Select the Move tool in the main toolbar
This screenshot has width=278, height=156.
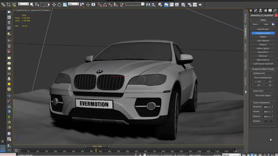click(x=54, y=5)
